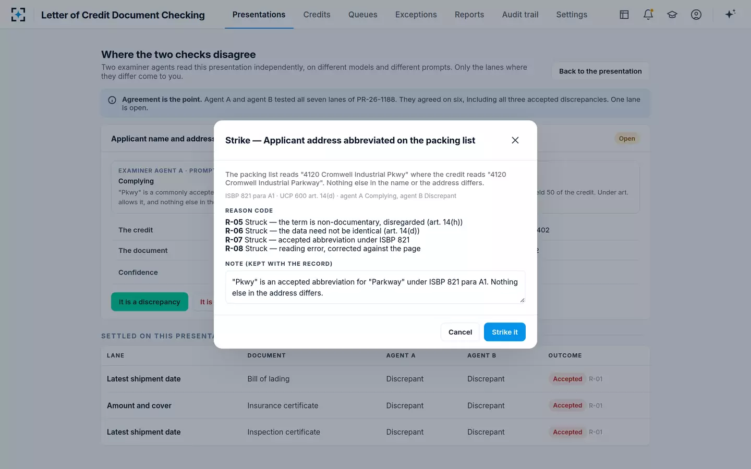The width and height of the screenshot is (751, 469).
Task: Click the Confidence row label
Action: pos(138,273)
